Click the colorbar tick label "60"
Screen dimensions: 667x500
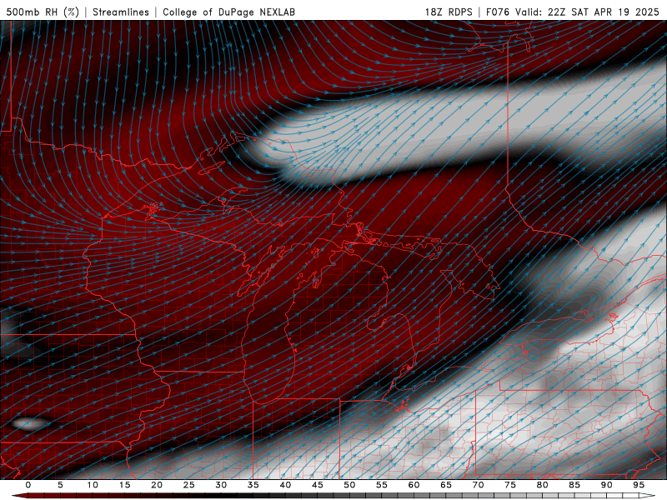[414, 485]
